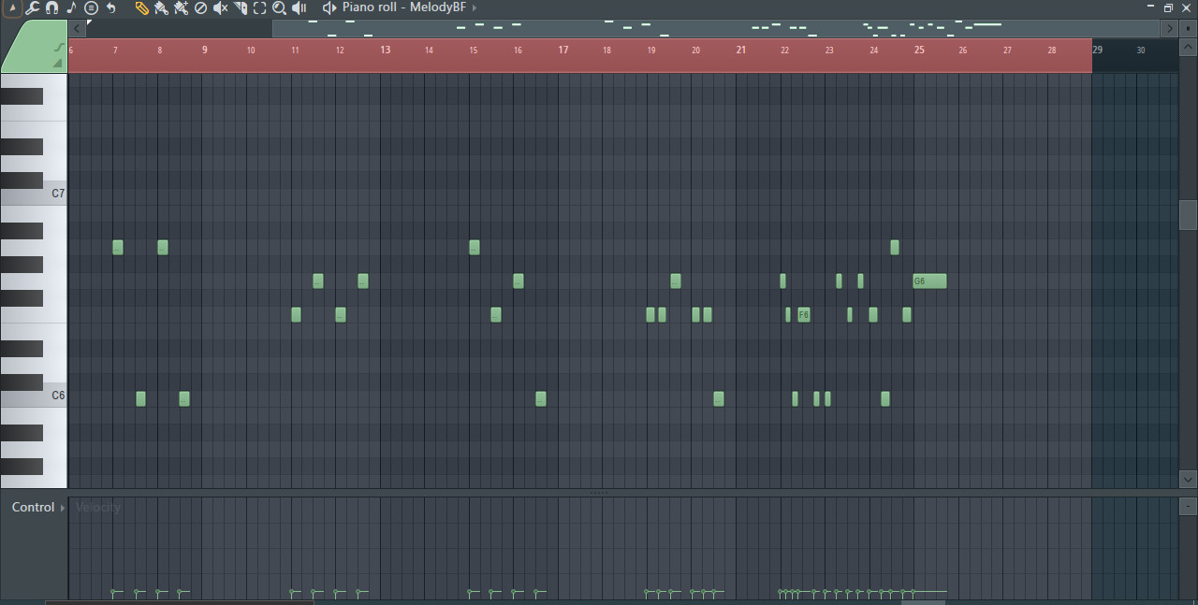Toggle the Playback (speaker) tool
Viewport: 1198px width, 605px height.
[x=299, y=7]
